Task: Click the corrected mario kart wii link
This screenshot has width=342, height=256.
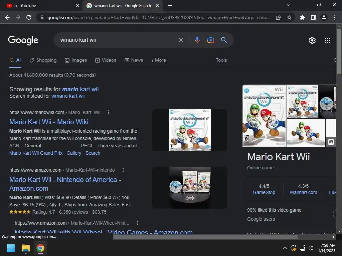Action: pyautogui.click(x=80, y=89)
